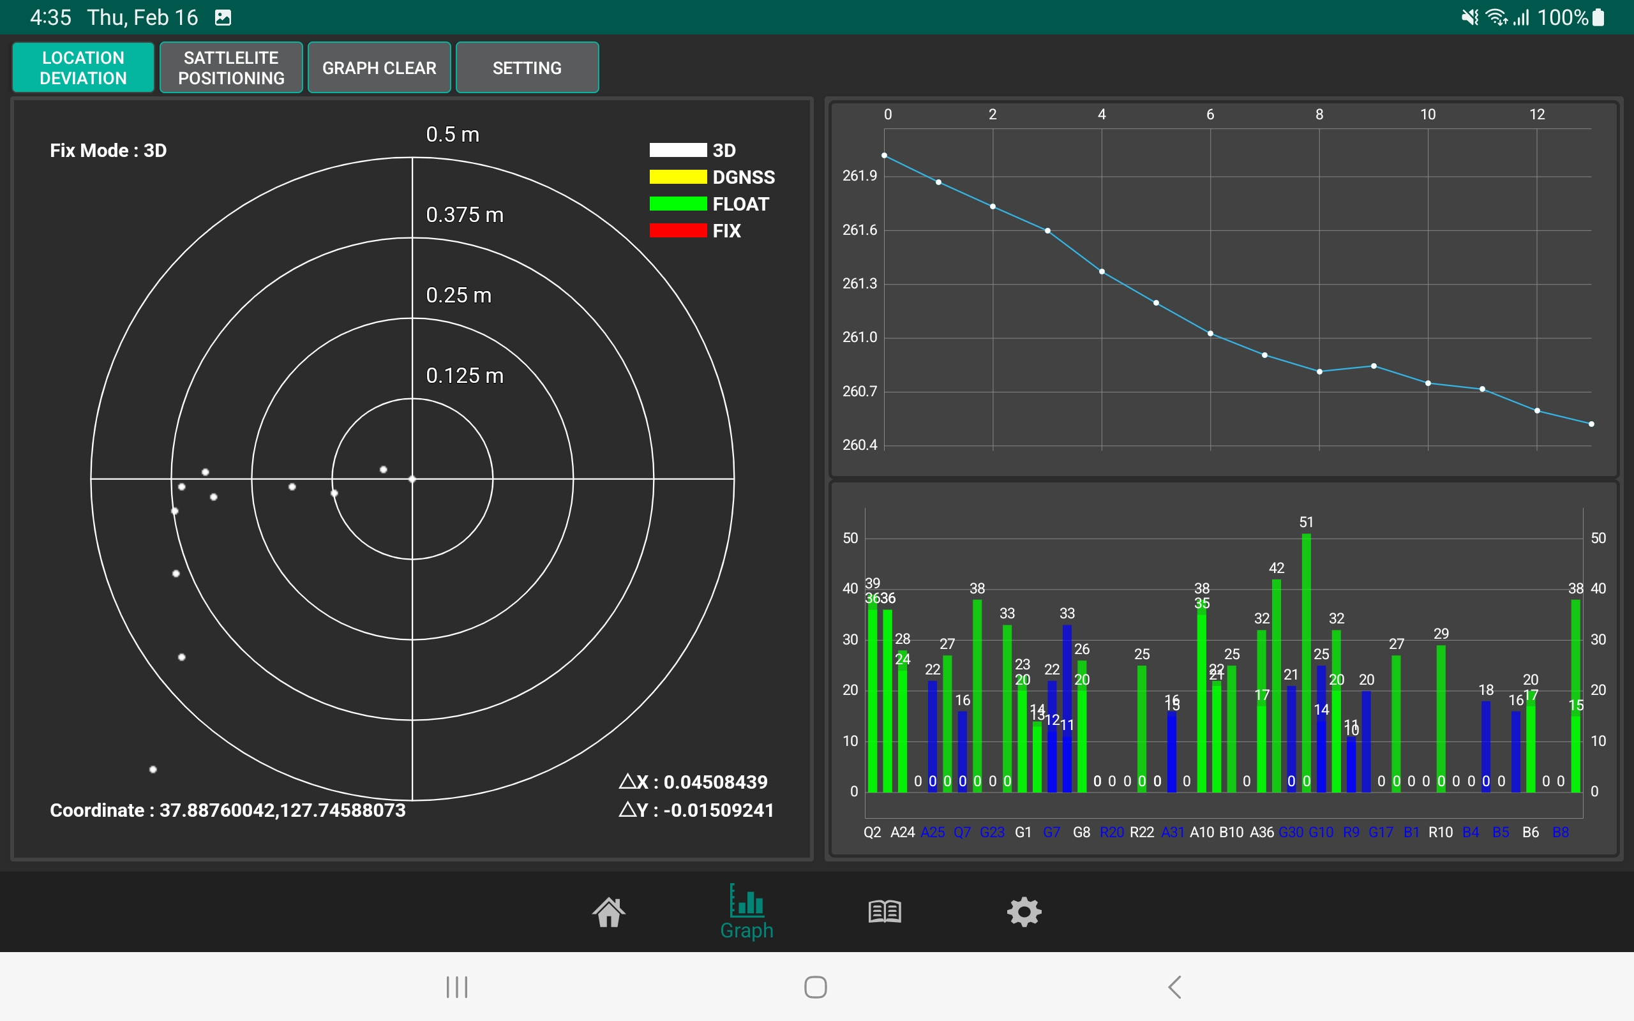1634x1021 pixels.
Task: Tap the battery icon in status bar
Action: pos(1598,17)
